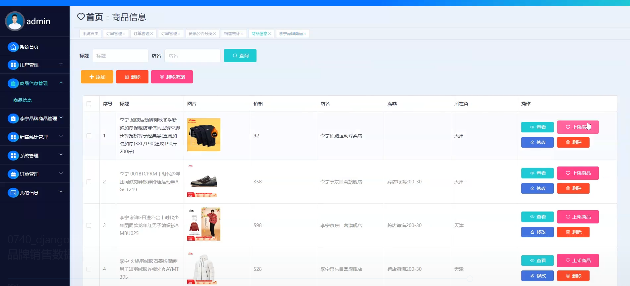The height and width of the screenshot is (286, 630).
Task: Click the 店名 search input field
Action: point(193,56)
